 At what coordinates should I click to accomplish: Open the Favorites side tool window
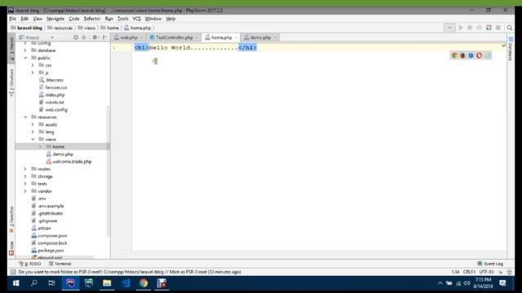(11, 219)
